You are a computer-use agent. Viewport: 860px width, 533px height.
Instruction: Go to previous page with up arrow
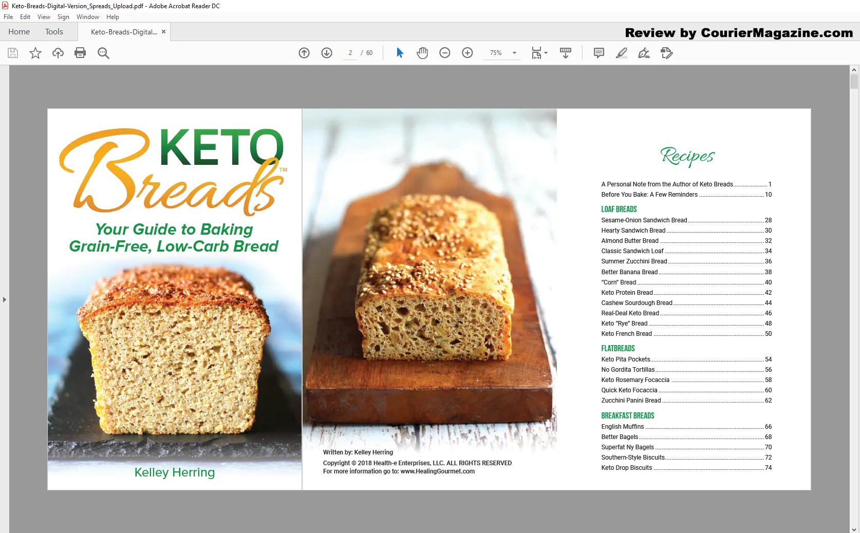tap(304, 53)
